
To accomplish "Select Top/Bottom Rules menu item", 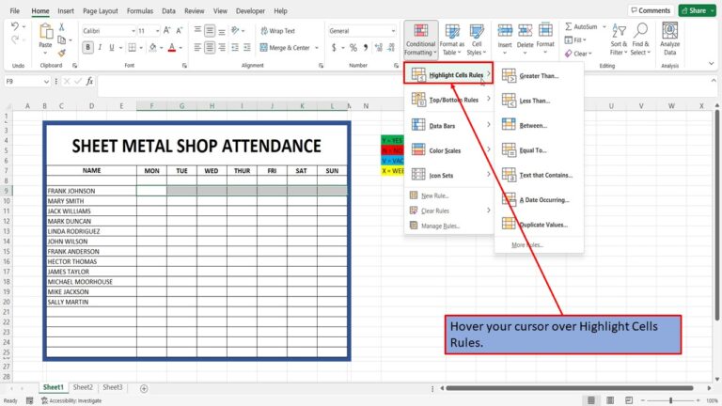I will [x=449, y=99].
